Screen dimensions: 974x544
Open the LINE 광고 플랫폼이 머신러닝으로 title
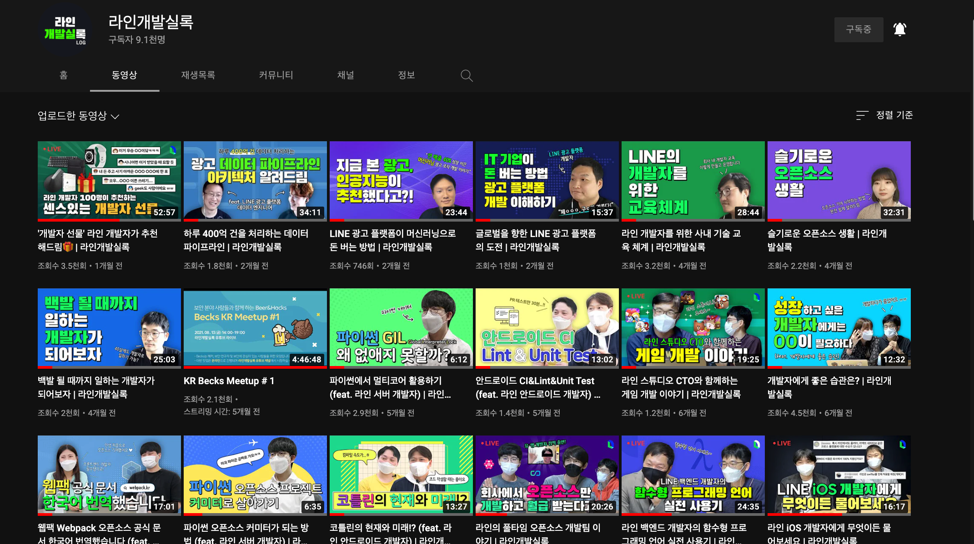393,240
